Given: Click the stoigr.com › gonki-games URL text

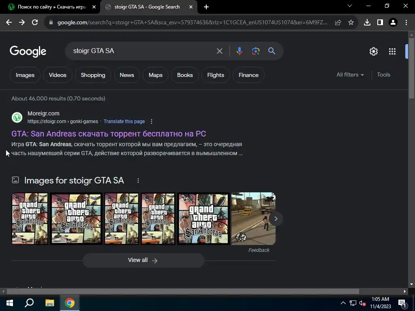Looking at the screenshot, I should tap(63, 121).
